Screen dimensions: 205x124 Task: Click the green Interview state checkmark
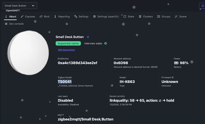pyautogui.click(x=105, y=43)
